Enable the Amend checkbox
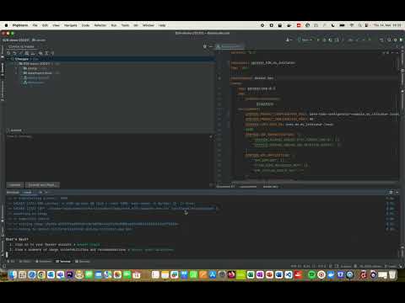 pos(8,130)
